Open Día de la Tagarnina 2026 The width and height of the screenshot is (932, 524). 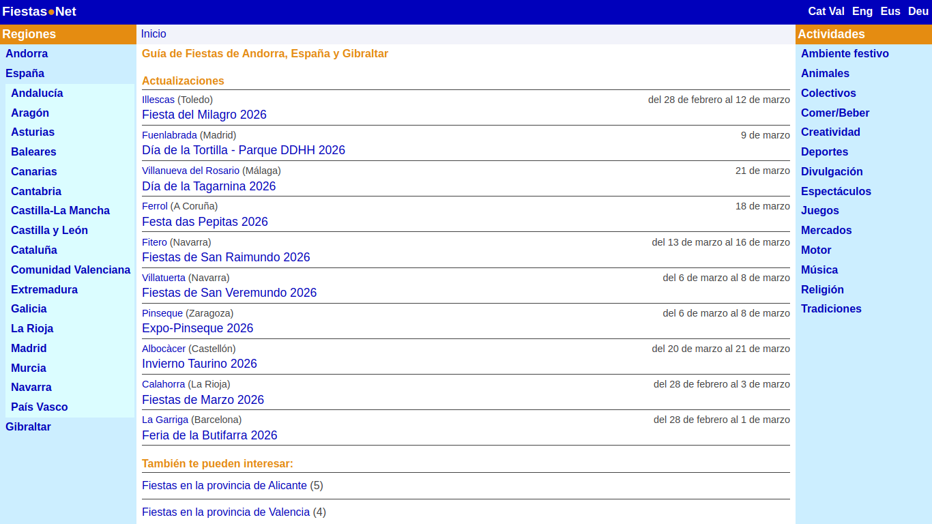click(x=209, y=186)
